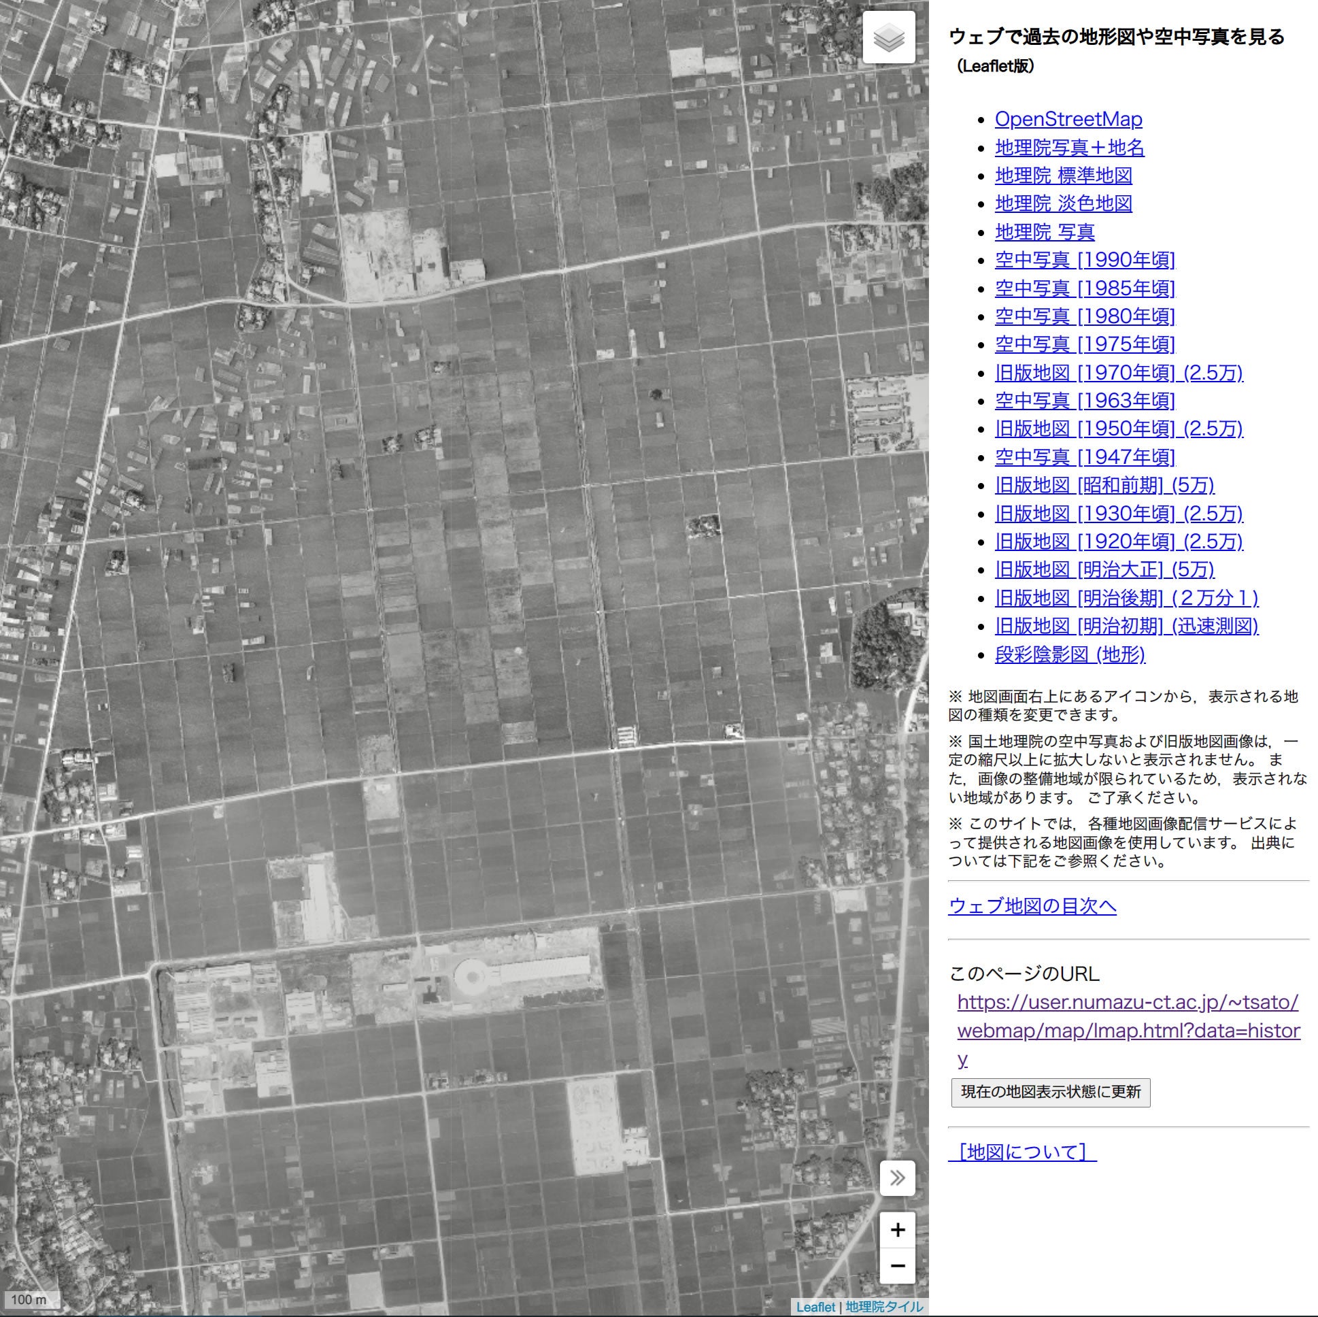Display 空中写真 [1947年頃]
This screenshot has width=1318, height=1317.
click(x=1085, y=456)
